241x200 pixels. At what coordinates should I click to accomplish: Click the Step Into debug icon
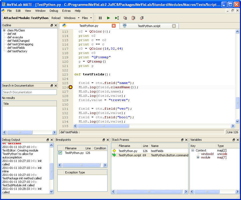125,18
